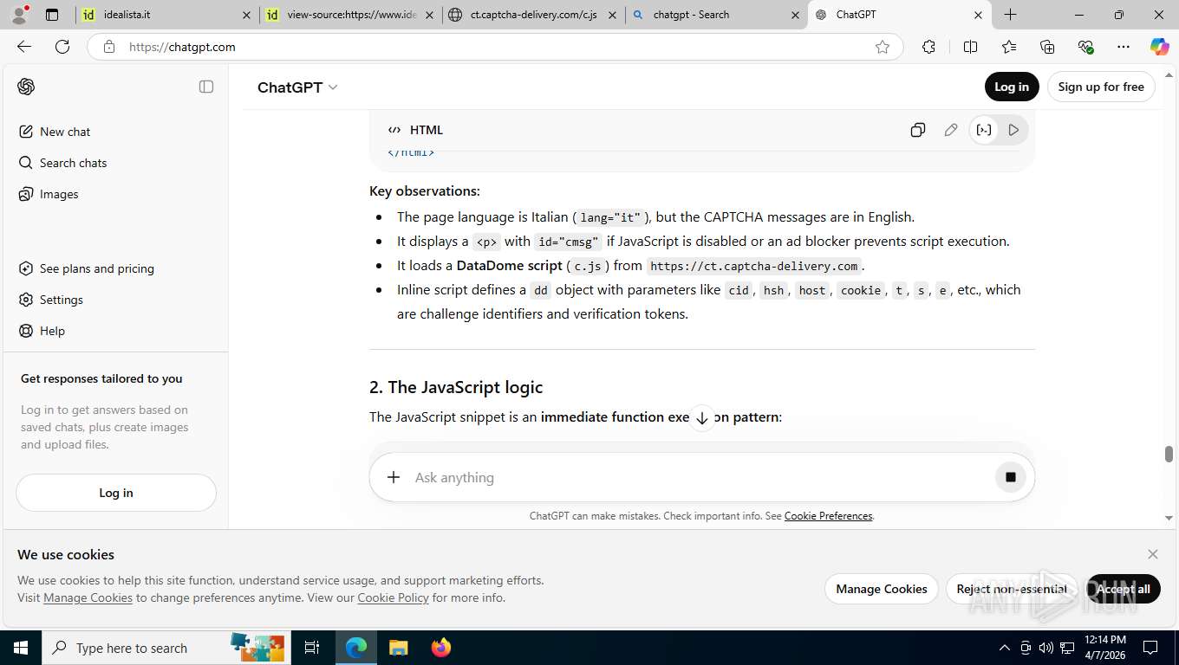Go back in browser
Viewport: 1179px width, 665px height.
tap(24, 47)
